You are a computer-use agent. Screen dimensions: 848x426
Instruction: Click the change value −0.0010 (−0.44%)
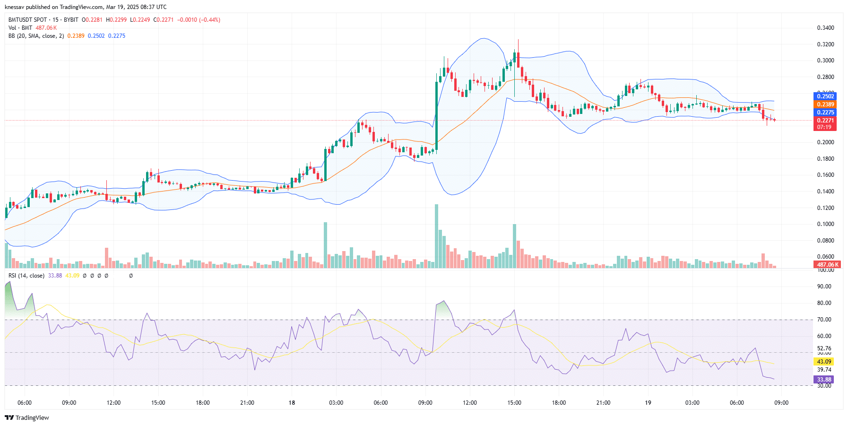click(x=199, y=20)
